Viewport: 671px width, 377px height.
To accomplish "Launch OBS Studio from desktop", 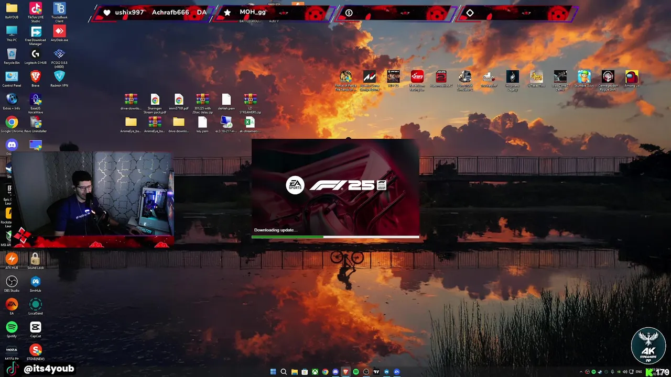I will 12,284.
